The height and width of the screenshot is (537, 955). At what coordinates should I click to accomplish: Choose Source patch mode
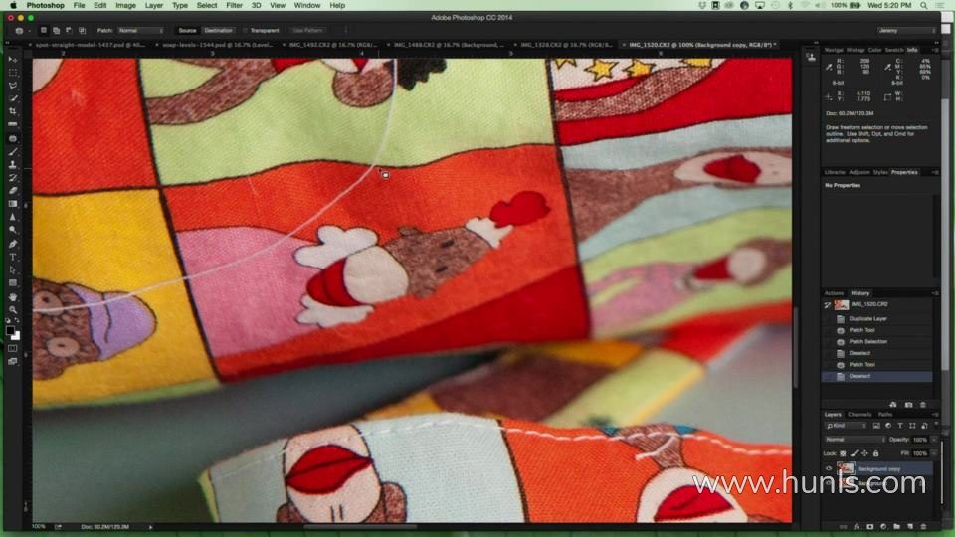tap(187, 30)
